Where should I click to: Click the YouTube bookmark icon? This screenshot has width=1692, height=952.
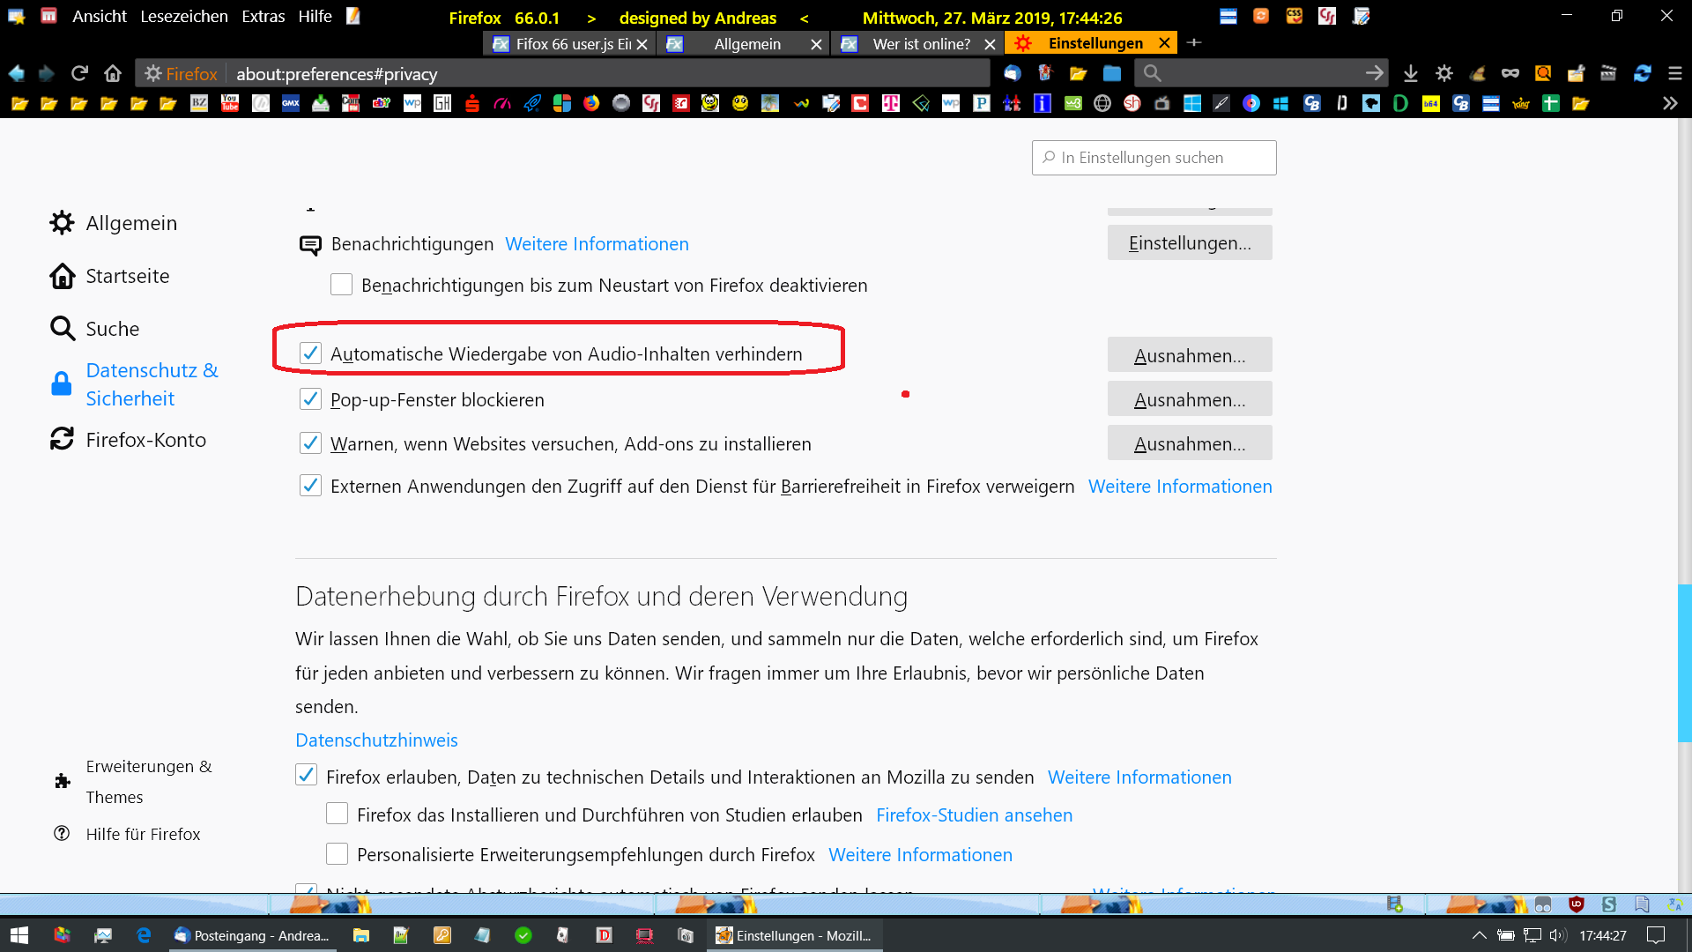pos(229,103)
